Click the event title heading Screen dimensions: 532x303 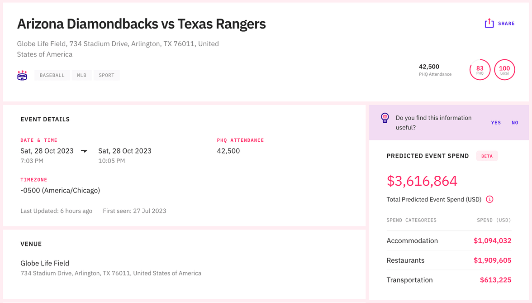tap(141, 24)
